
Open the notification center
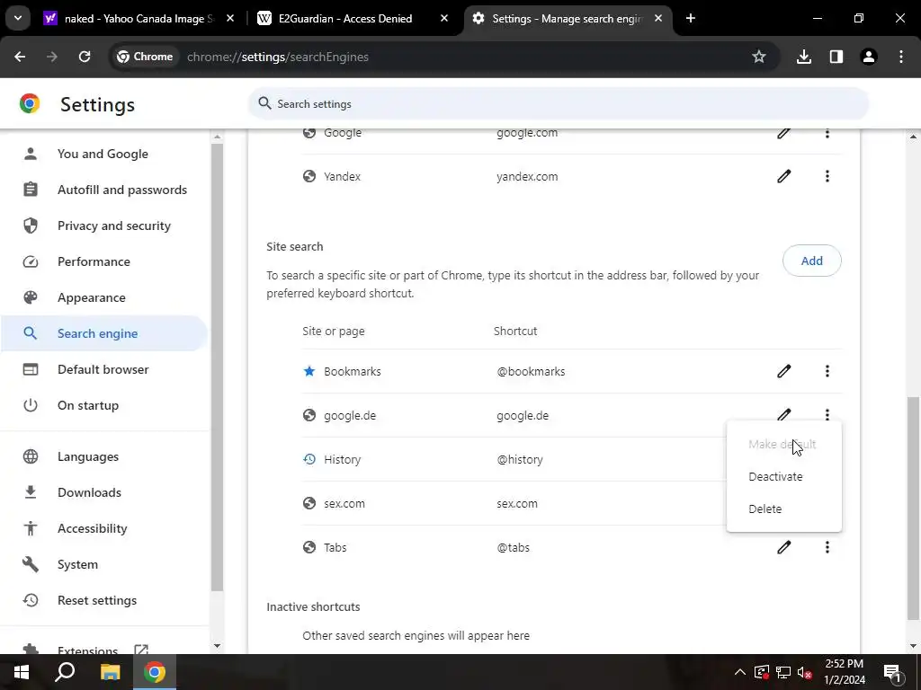pyautogui.click(x=893, y=672)
